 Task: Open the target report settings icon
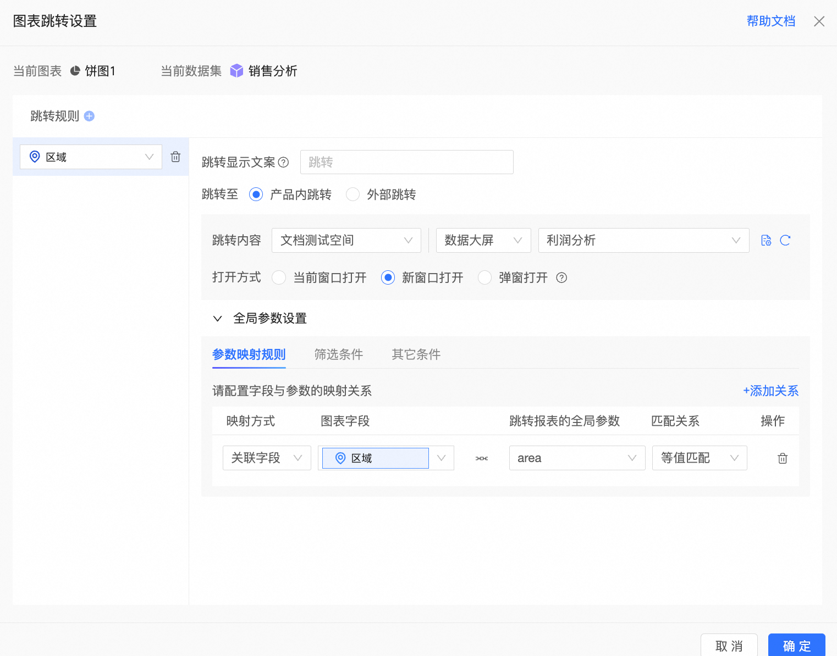[766, 240]
